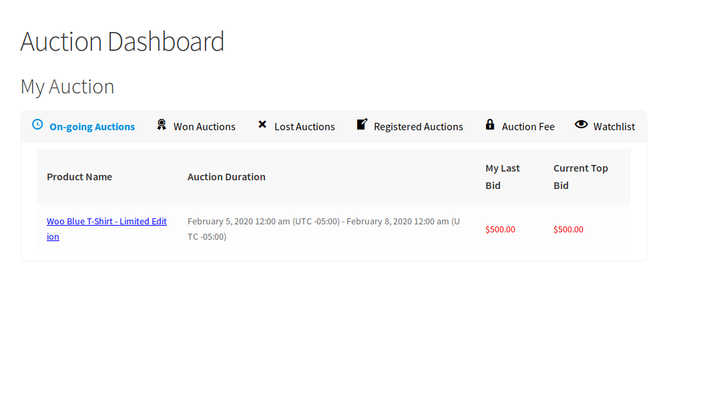View the Watchlist tab

[x=614, y=127]
